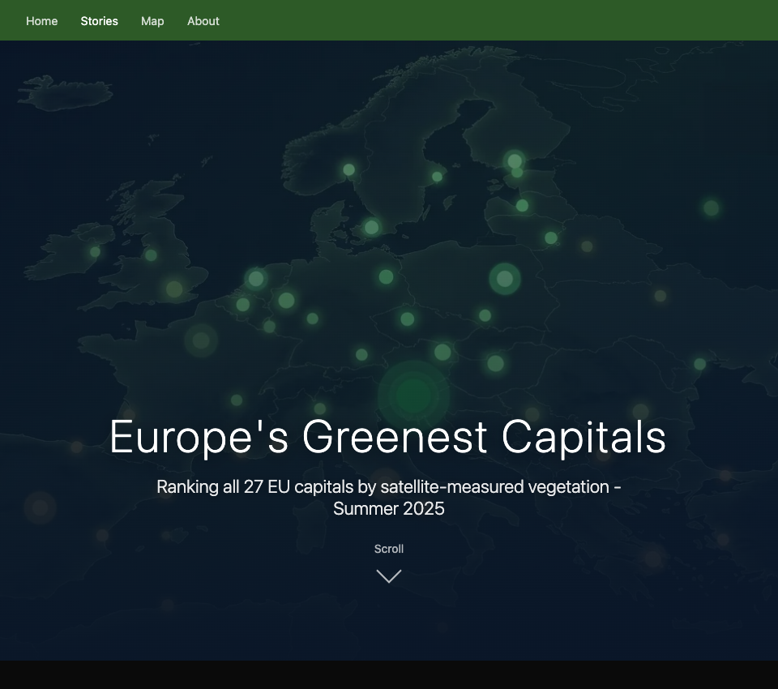Select the large glowing marker over Poland
Image resolution: width=778 pixels, height=689 pixels.
(502, 277)
